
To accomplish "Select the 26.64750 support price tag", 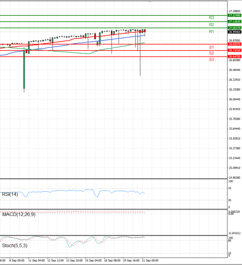I will coord(235,57).
